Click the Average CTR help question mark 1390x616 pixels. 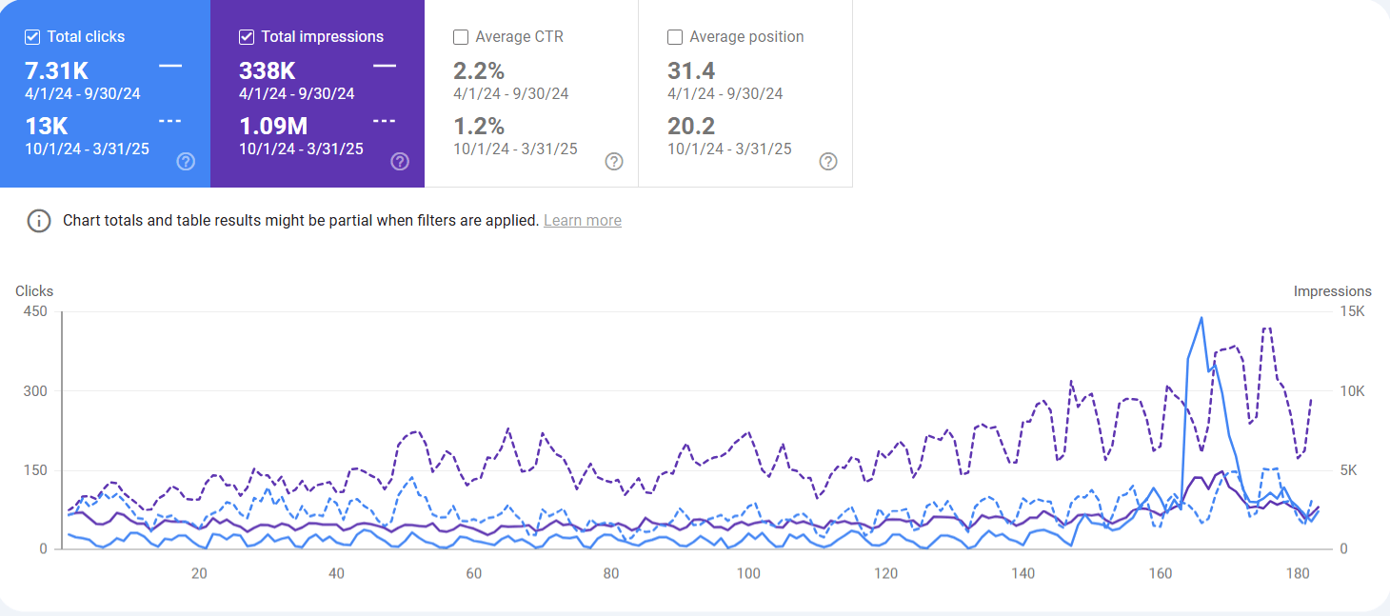click(614, 161)
